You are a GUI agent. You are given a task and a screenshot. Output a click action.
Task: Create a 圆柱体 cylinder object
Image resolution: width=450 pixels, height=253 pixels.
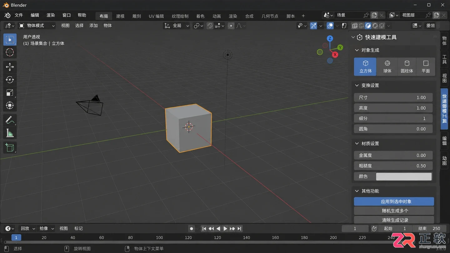pos(407,67)
